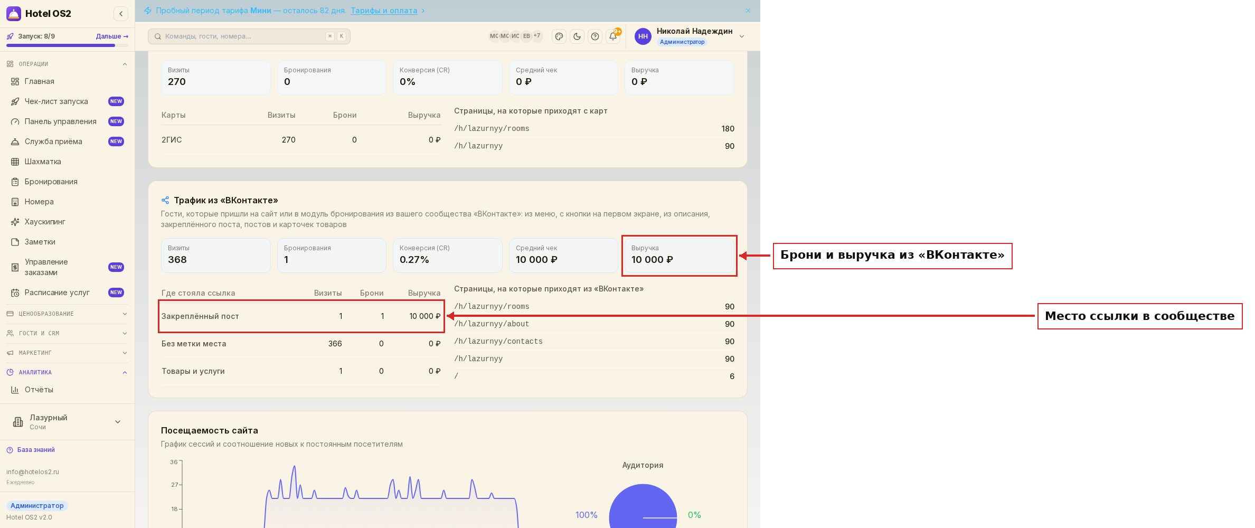Open user menu dropdown arrow

click(x=742, y=36)
